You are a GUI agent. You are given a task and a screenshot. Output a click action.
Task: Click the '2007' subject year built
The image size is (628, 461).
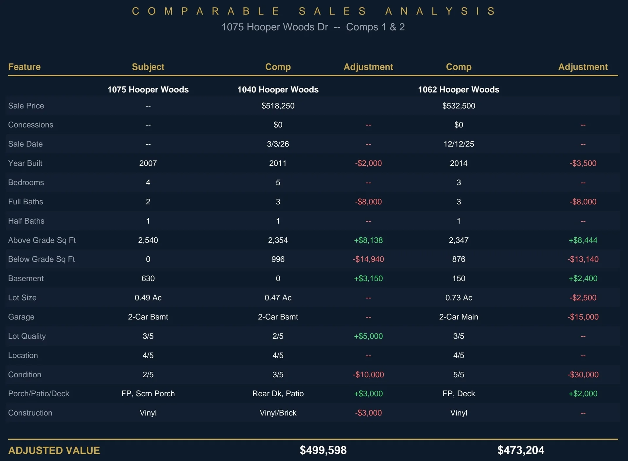pos(148,163)
